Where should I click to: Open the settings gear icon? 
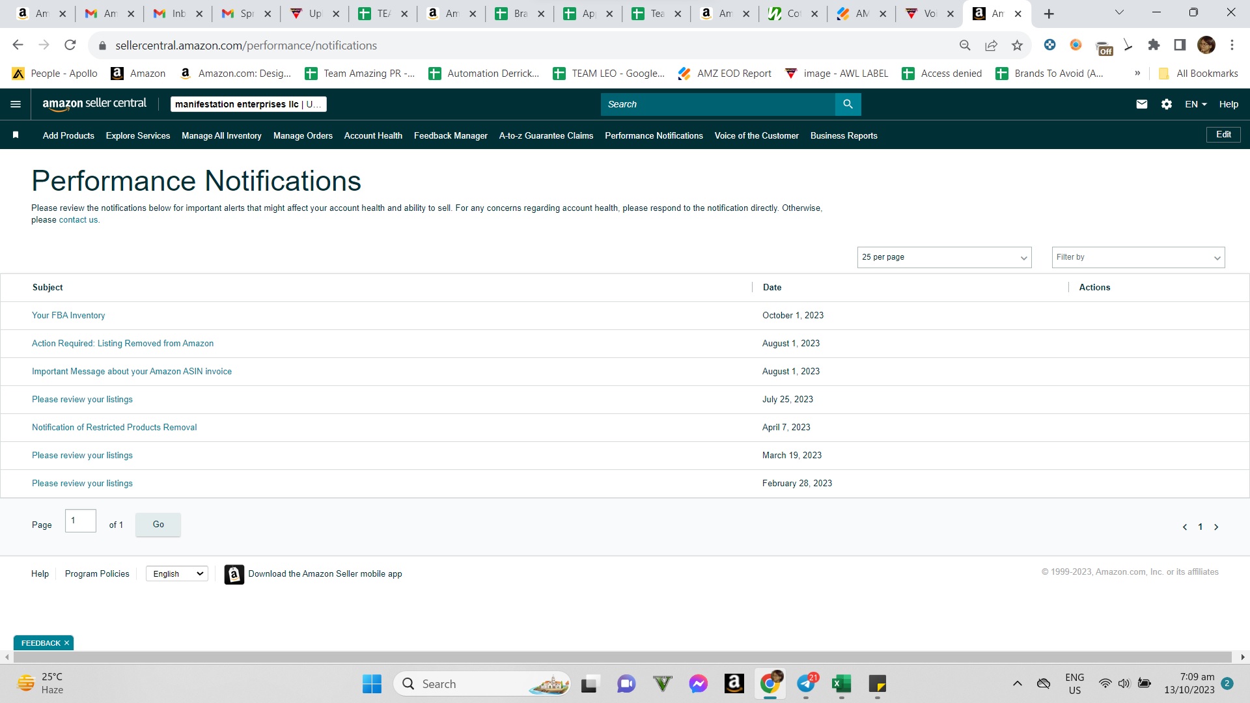[x=1167, y=104]
